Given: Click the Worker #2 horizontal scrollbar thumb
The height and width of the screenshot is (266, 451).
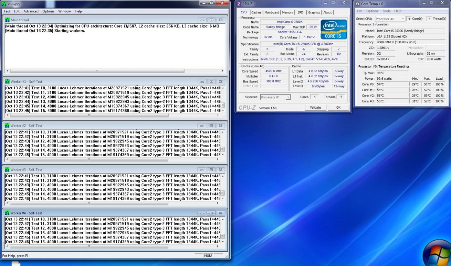Looking at the screenshot, I should 90,159.
